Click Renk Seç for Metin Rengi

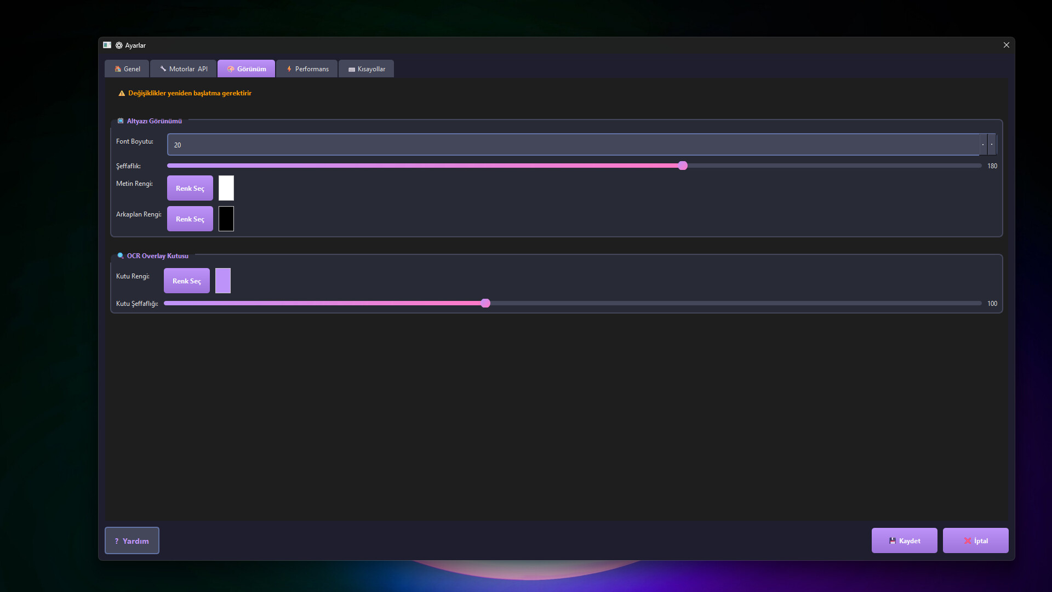(190, 188)
